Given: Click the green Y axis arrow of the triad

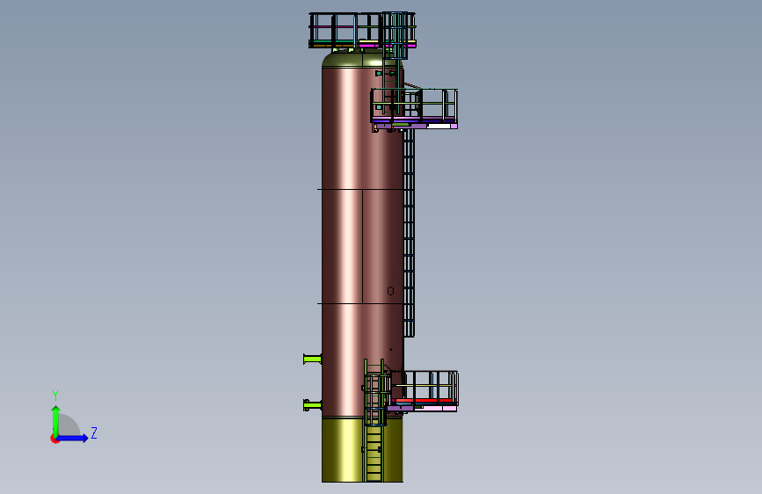Looking at the screenshot, I should [55, 421].
